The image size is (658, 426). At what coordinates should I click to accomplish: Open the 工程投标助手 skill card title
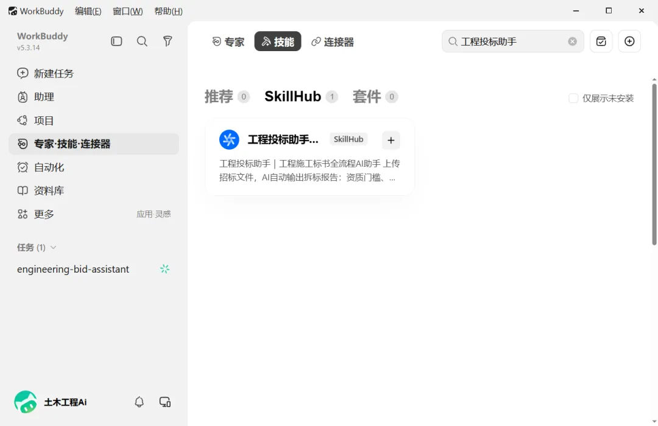[x=283, y=139]
